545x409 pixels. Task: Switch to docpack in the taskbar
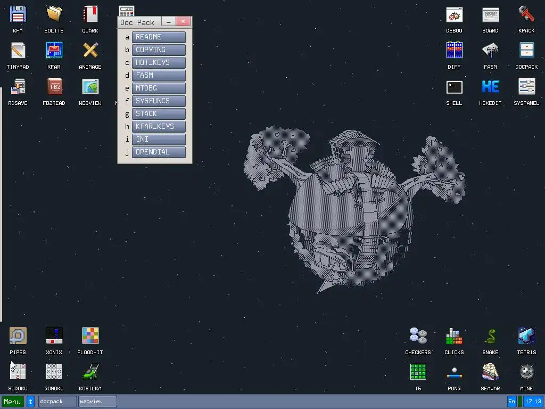(x=57, y=402)
